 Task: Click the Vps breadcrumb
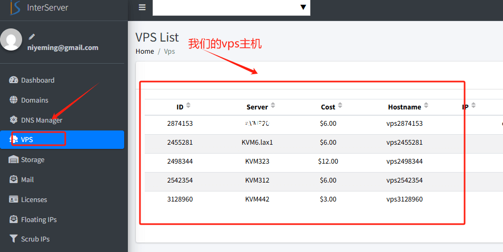[x=169, y=52]
